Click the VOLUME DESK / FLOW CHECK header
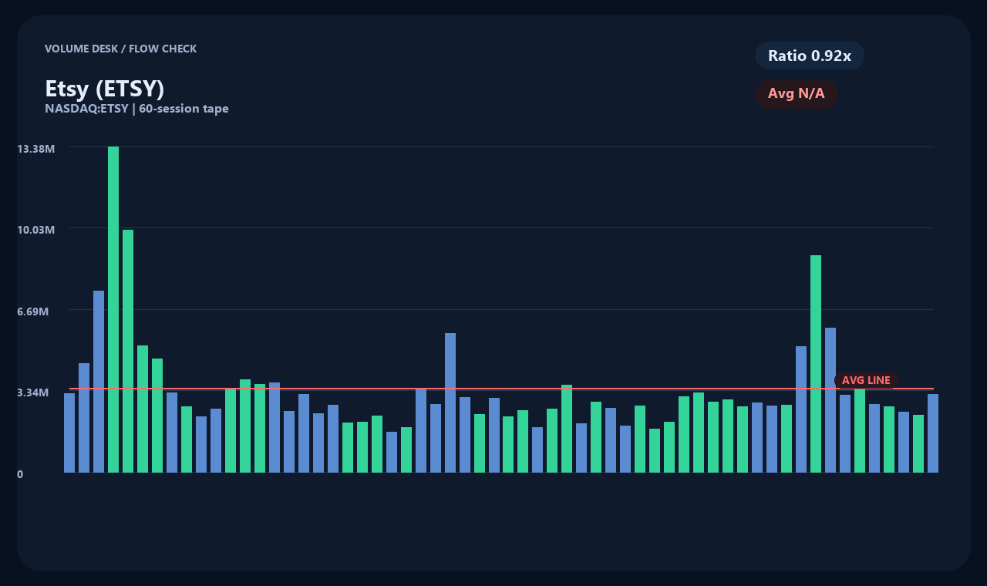 tap(120, 49)
